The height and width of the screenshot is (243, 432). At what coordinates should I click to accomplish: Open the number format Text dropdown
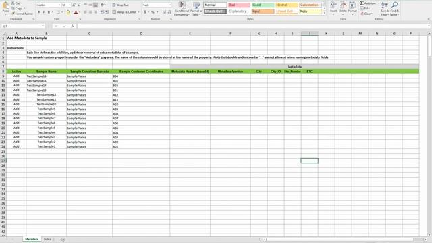click(169, 5)
